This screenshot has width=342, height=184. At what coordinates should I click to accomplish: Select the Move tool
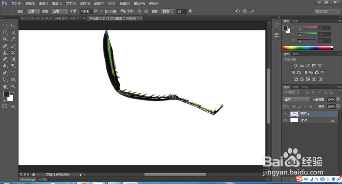coord(13,26)
